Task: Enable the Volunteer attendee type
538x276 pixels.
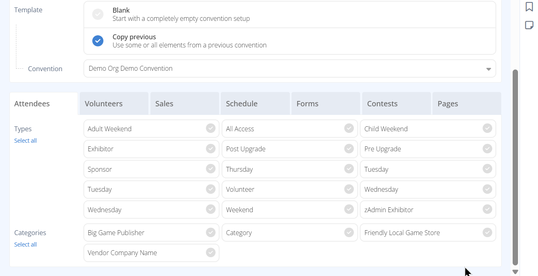Action: 349,189
